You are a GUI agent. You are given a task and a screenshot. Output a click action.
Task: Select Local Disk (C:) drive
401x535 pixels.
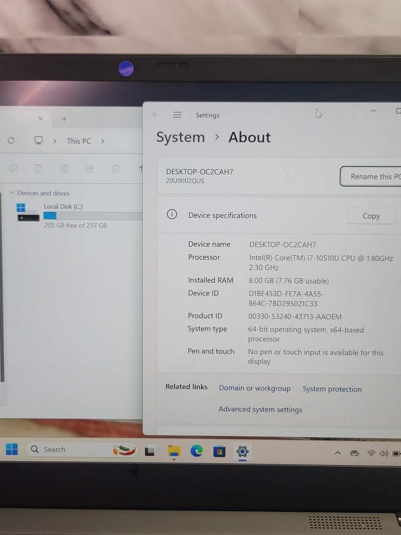coord(63,207)
